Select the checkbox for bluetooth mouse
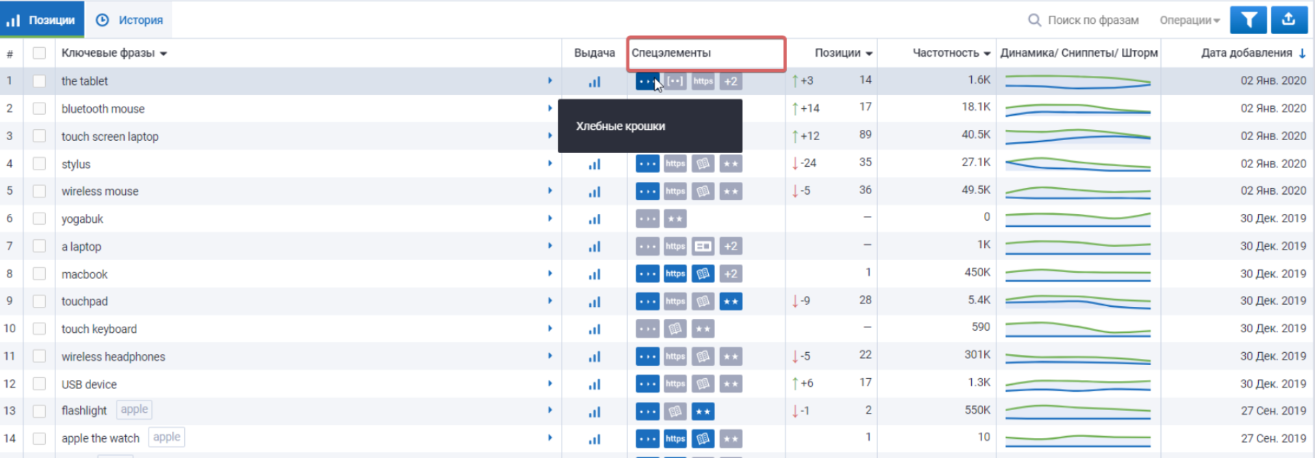The image size is (1315, 458). coord(39,109)
